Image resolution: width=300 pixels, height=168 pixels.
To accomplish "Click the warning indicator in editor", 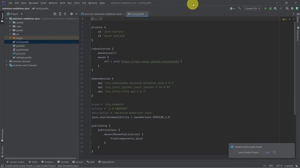I will (x=285, y=19).
